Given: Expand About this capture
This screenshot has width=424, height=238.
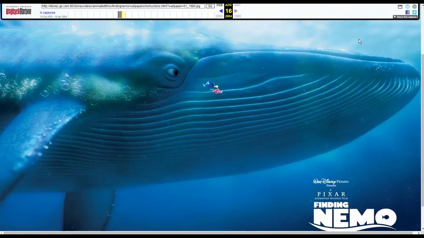Looking at the screenshot, I should pyautogui.click(x=405, y=17).
